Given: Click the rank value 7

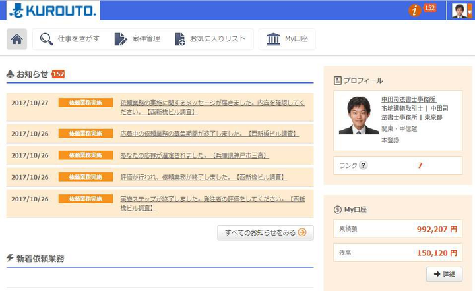Looking at the screenshot, I should (420, 165).
